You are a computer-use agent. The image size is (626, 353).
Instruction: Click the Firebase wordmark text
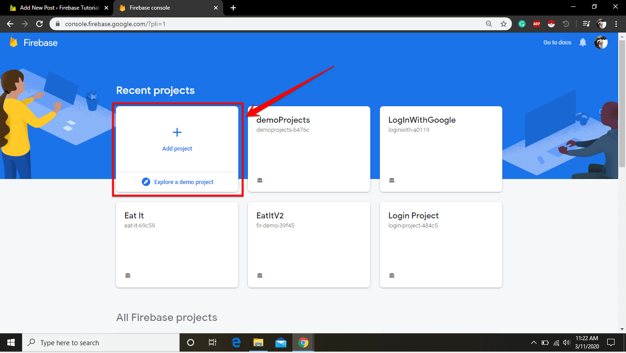tap(41, 43)
